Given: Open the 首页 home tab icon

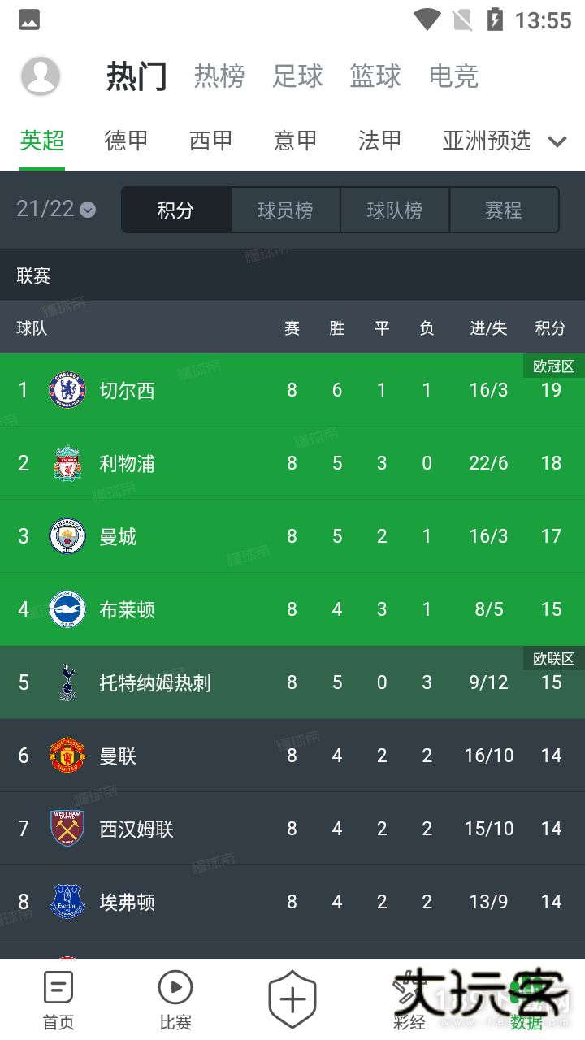Looking at the screenshot, I should point(58,989).
